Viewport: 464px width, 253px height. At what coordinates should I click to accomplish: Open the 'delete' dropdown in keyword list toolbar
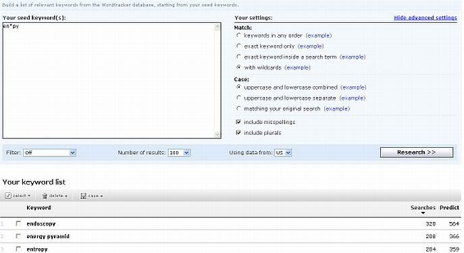(x=55, y=196)
